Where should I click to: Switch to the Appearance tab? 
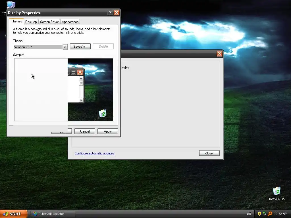click(x=70, y=22)
